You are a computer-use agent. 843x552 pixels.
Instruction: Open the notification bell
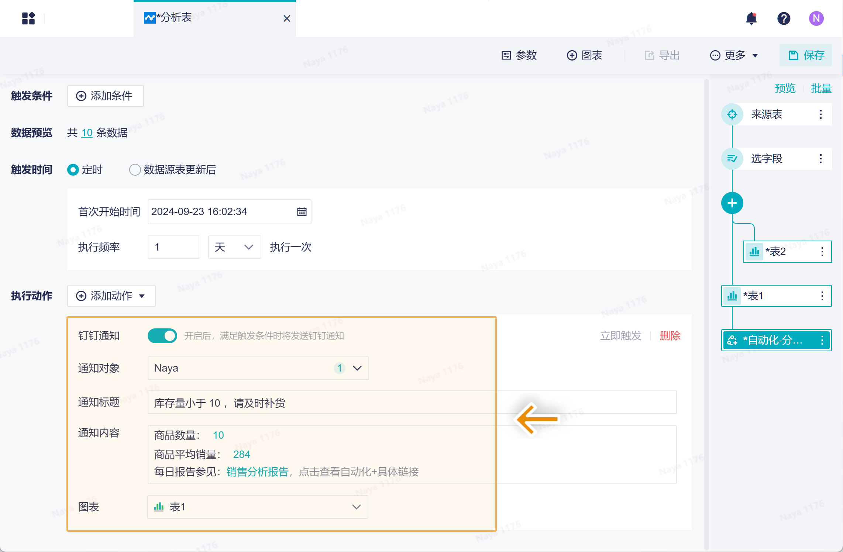coord(751,18)
